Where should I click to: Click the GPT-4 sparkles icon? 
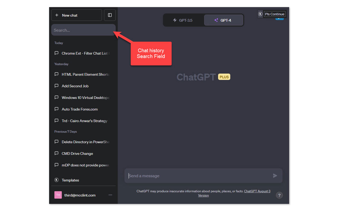click(216, 20)
